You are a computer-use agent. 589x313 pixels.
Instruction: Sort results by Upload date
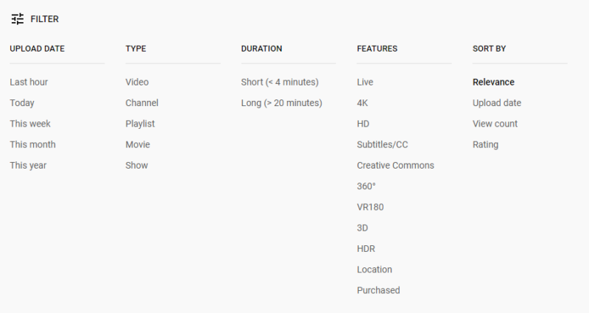(x=497, y=103)
